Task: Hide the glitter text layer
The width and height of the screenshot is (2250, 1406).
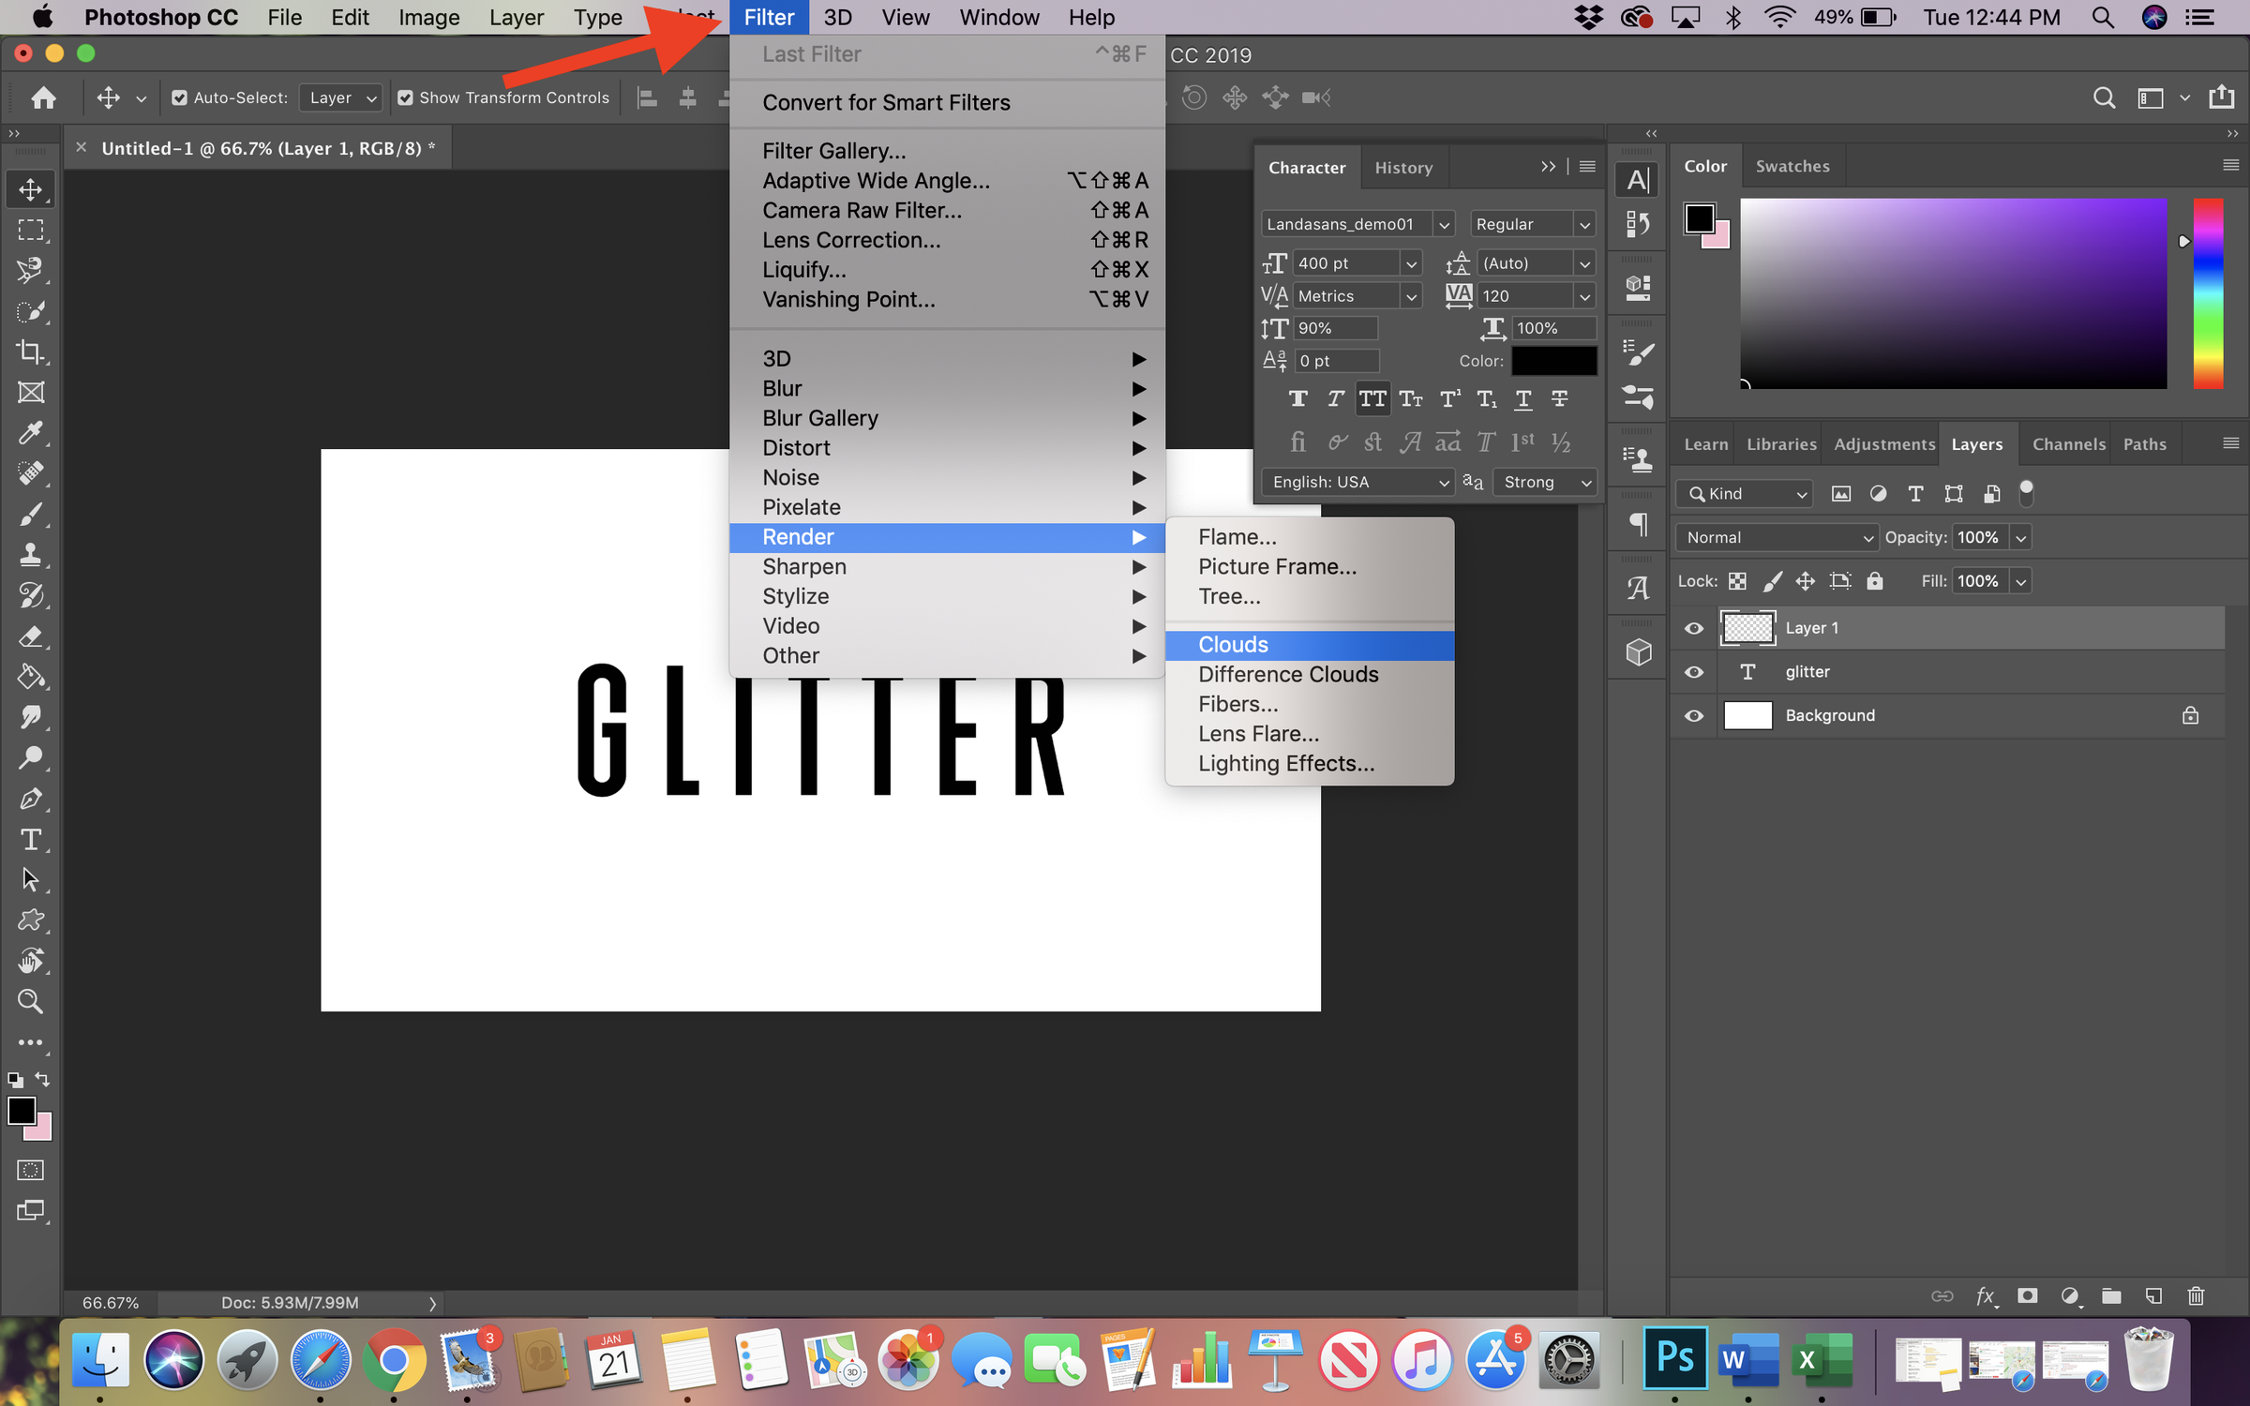Action: coord(1693,672)
